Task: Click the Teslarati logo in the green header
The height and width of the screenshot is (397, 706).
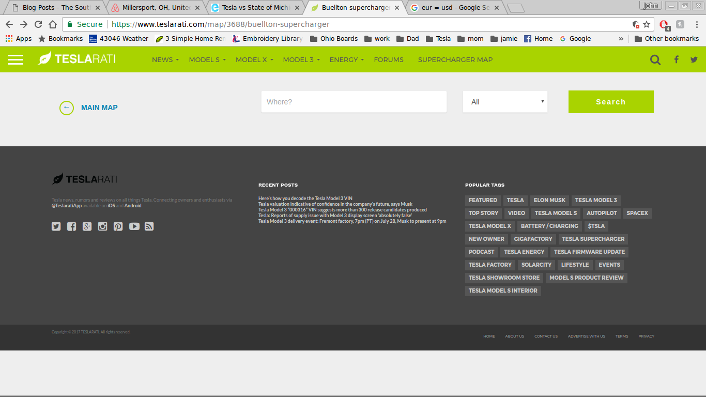Action: click(x=76, y=58)
